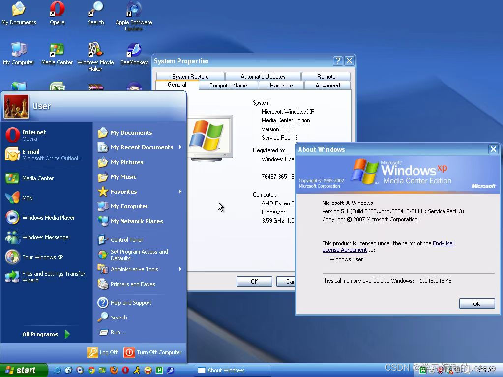Open AIM running-man icon in Quick Launch
Screen dimensions: 503x377
coord(137,370)
